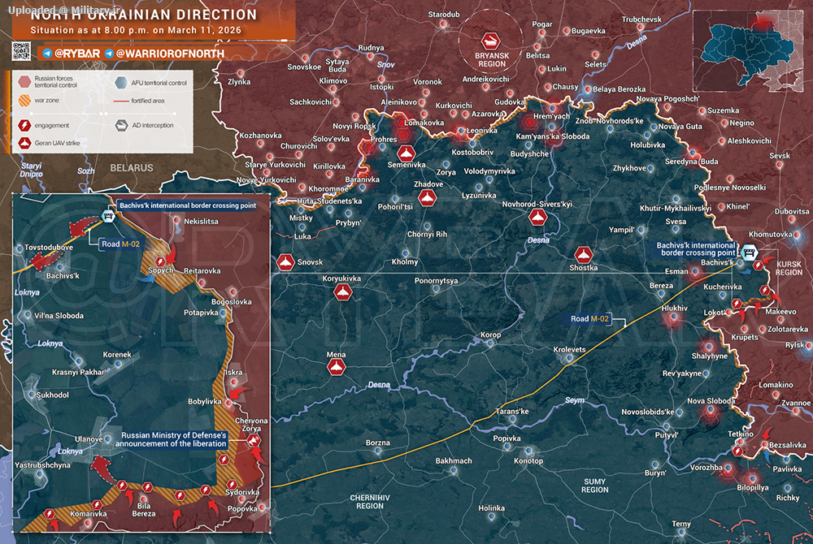
Task: Click the Bila Bereza label in the inset
Action: [x=144, y=510]
